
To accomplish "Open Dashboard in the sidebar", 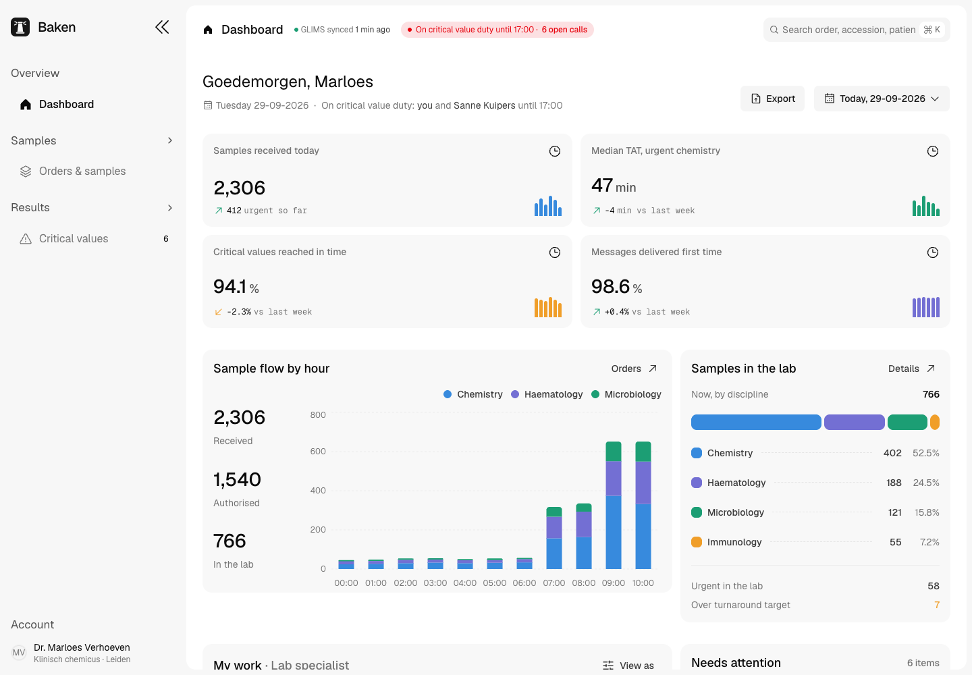I will (x=93, y=104).
